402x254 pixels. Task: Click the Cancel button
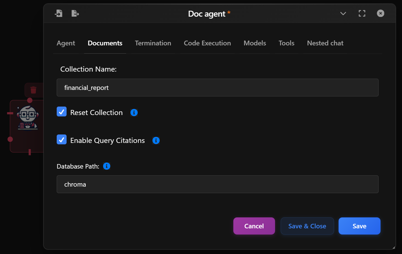click(x=254, y=226)
